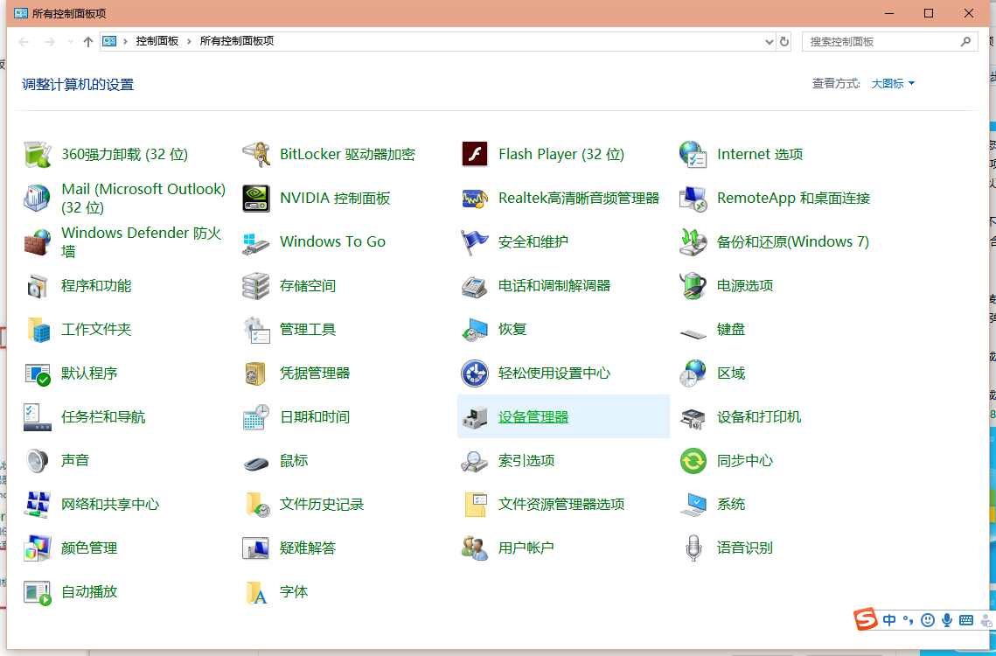Screen dimensions: 996x656
Task: Click the Back navigation arrow
Action: point(24,41)
